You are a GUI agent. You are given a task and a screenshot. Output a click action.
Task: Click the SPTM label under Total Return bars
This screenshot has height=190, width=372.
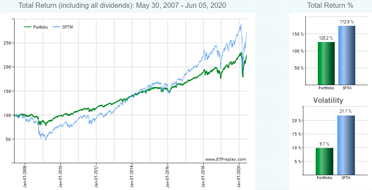coord(347,88)
